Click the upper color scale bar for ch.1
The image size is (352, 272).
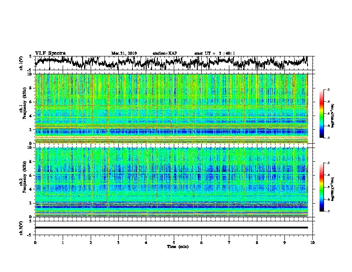pos(322,114)
